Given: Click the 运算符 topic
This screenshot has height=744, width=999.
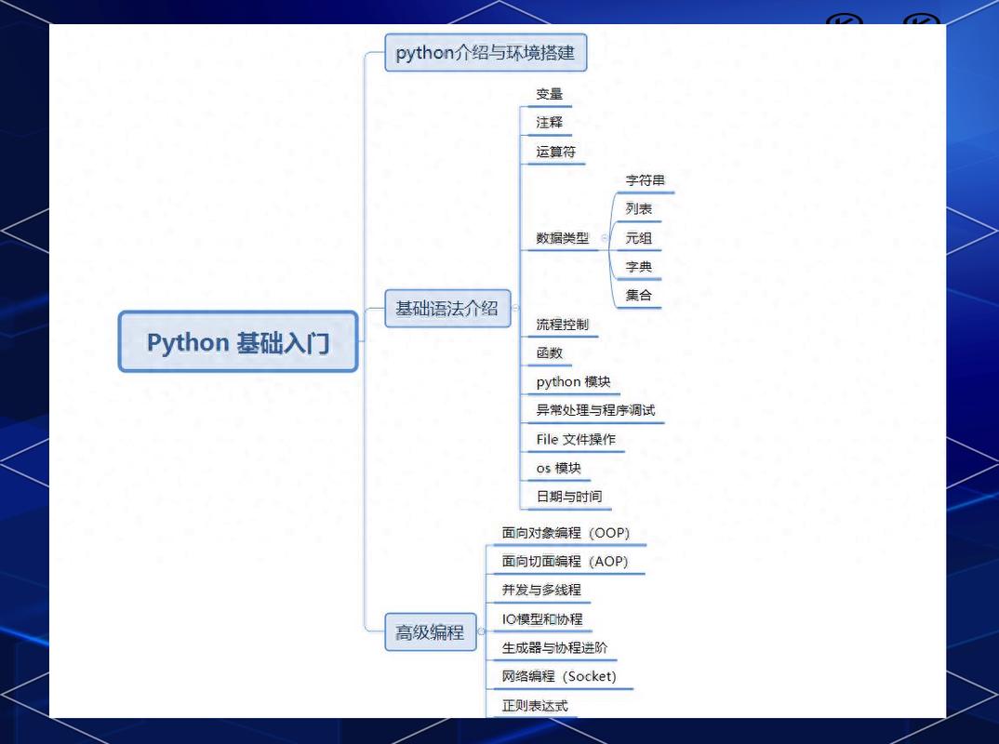Looking at the screenshot, I should [x=555, y=152].
